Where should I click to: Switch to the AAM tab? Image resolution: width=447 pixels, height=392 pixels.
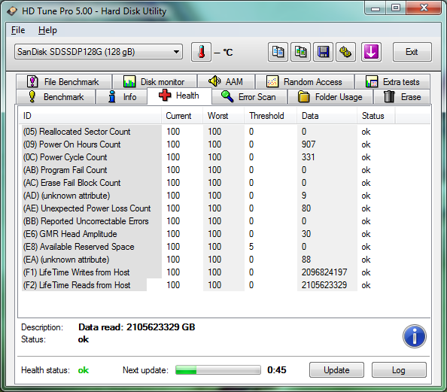[226, 82]
